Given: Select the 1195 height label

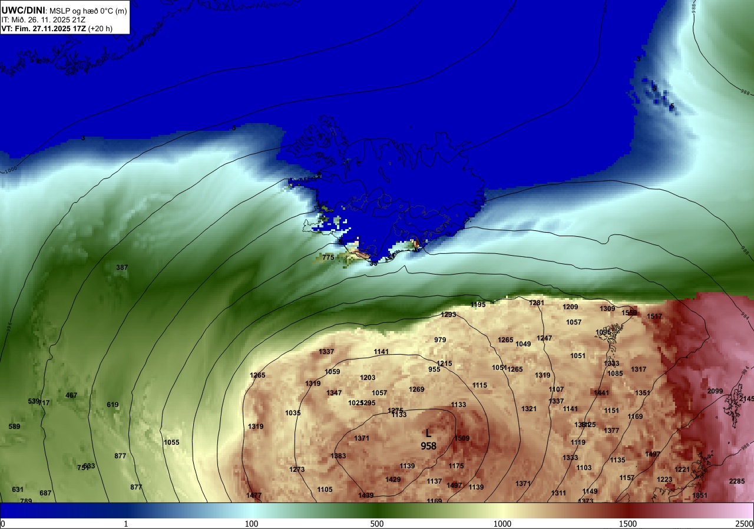Looking at the screenshot, I should [478, 305].
